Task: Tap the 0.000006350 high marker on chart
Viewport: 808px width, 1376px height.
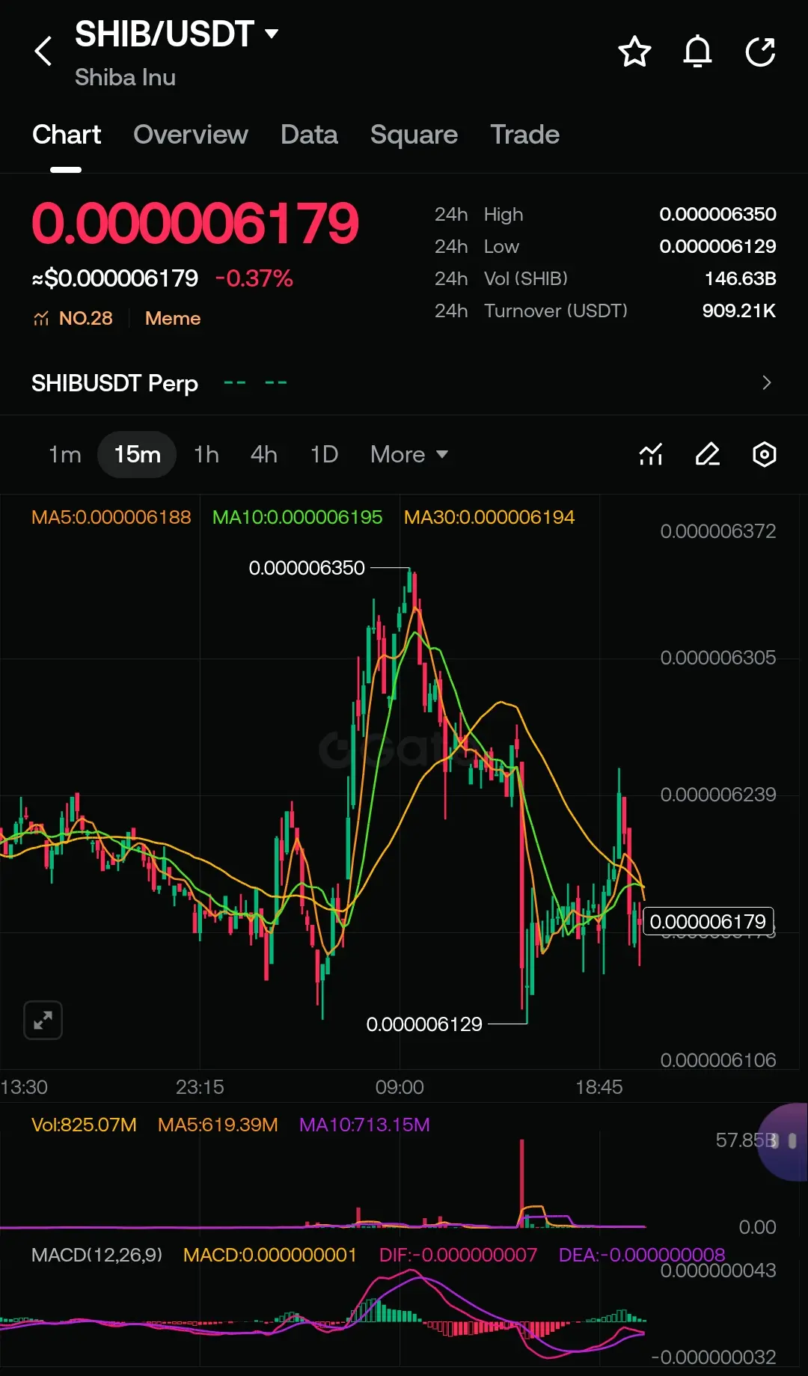Action: tap(307, 568)
